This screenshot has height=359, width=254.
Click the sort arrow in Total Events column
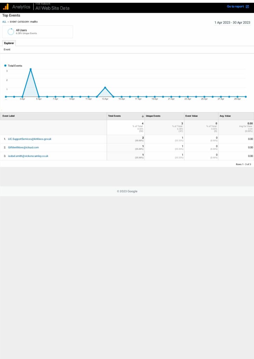142,116
